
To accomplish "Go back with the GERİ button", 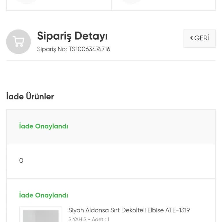I will [199, 38].
